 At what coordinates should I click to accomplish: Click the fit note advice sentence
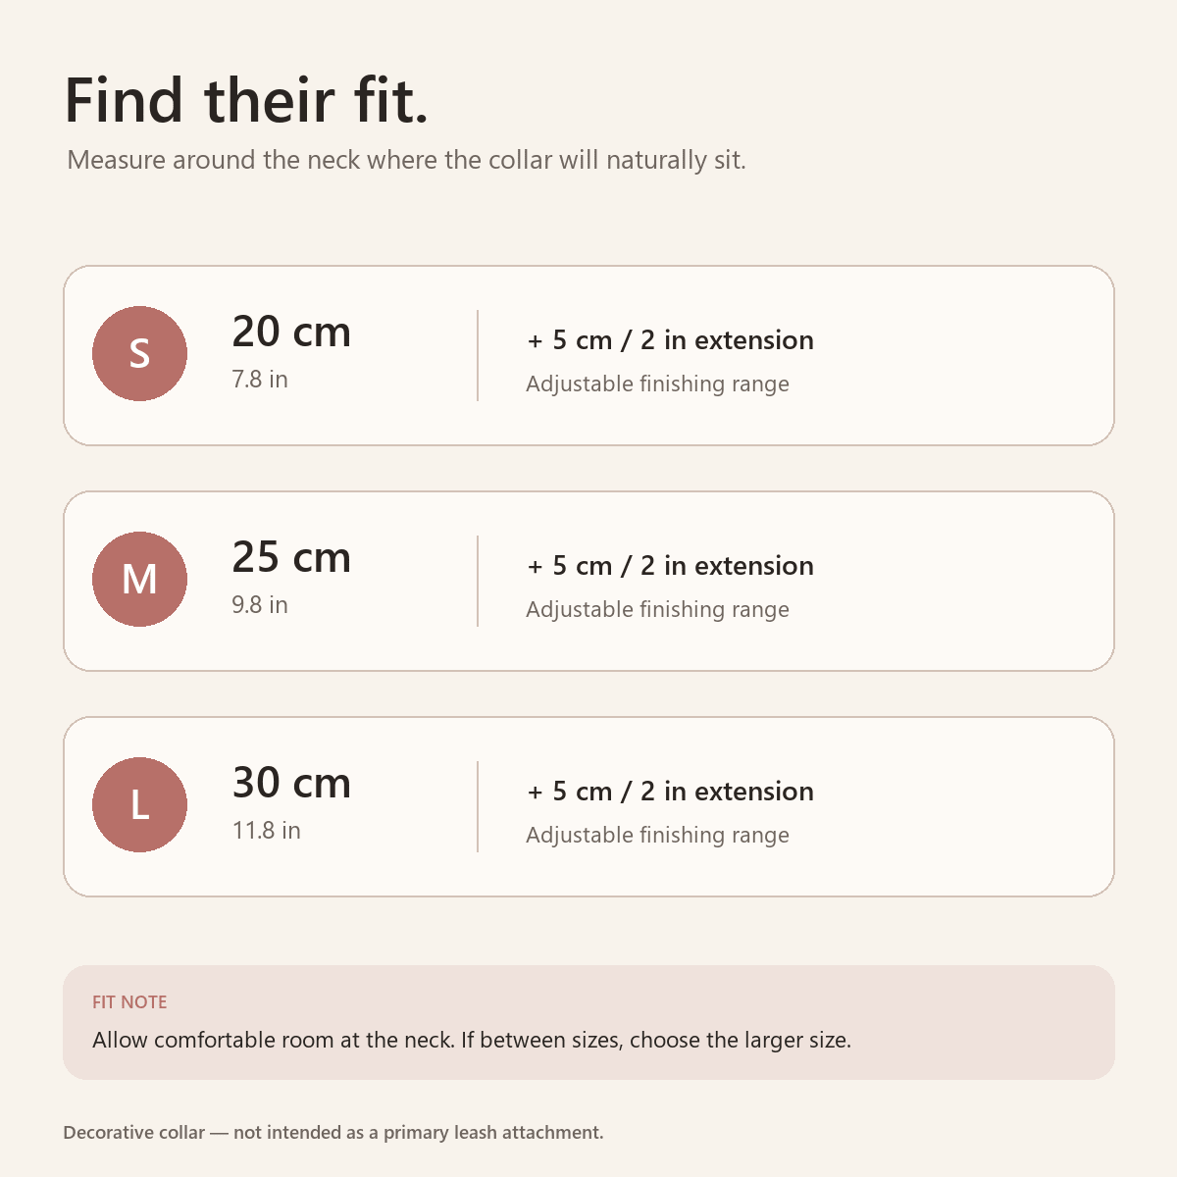click(x=472, y=1041)
